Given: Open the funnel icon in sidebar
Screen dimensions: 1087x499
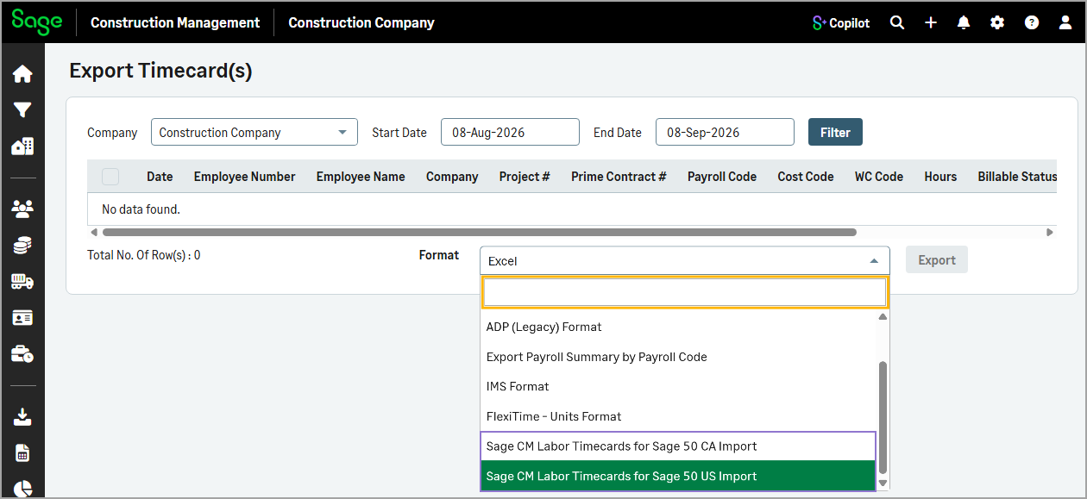Looking at the screenshot, I should coord(22,110).
